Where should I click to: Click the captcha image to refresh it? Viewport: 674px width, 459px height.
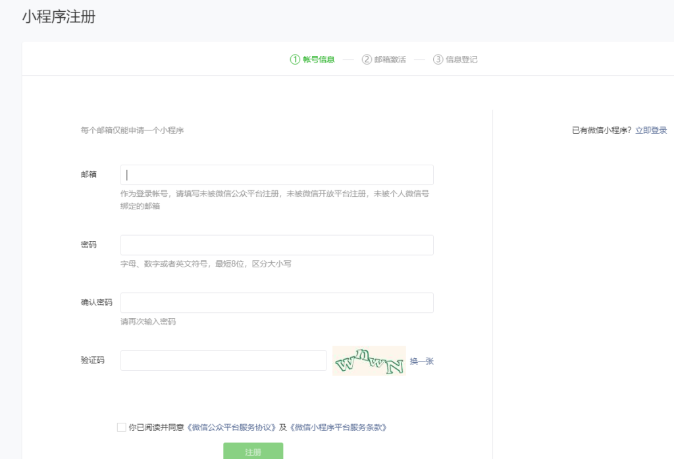(369, 360)
